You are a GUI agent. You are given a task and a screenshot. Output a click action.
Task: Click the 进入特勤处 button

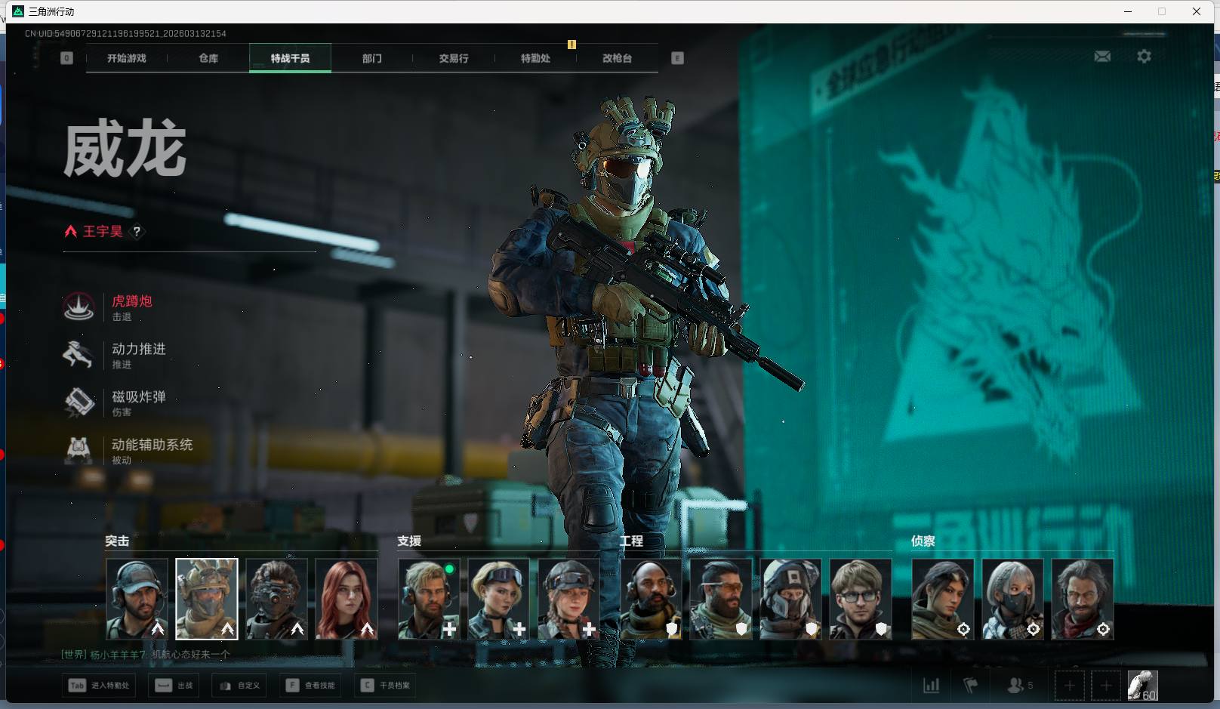coord(100,686)
